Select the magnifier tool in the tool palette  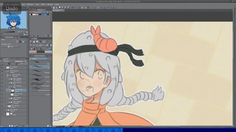coord(31,41)
